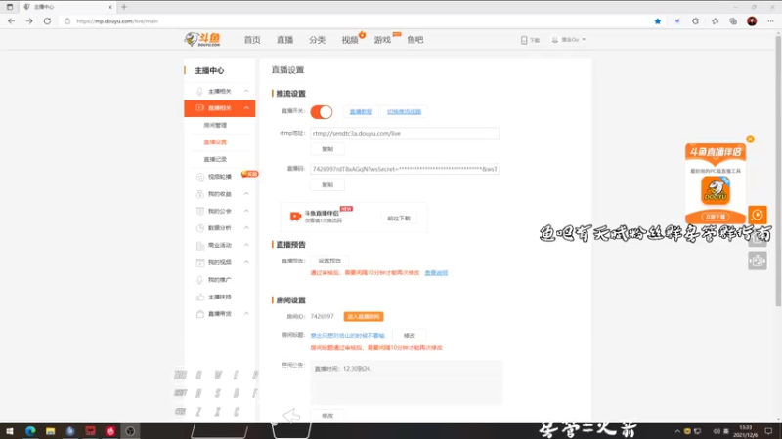
Task: Click 修改 next to the room title
Action: [409, 336]
